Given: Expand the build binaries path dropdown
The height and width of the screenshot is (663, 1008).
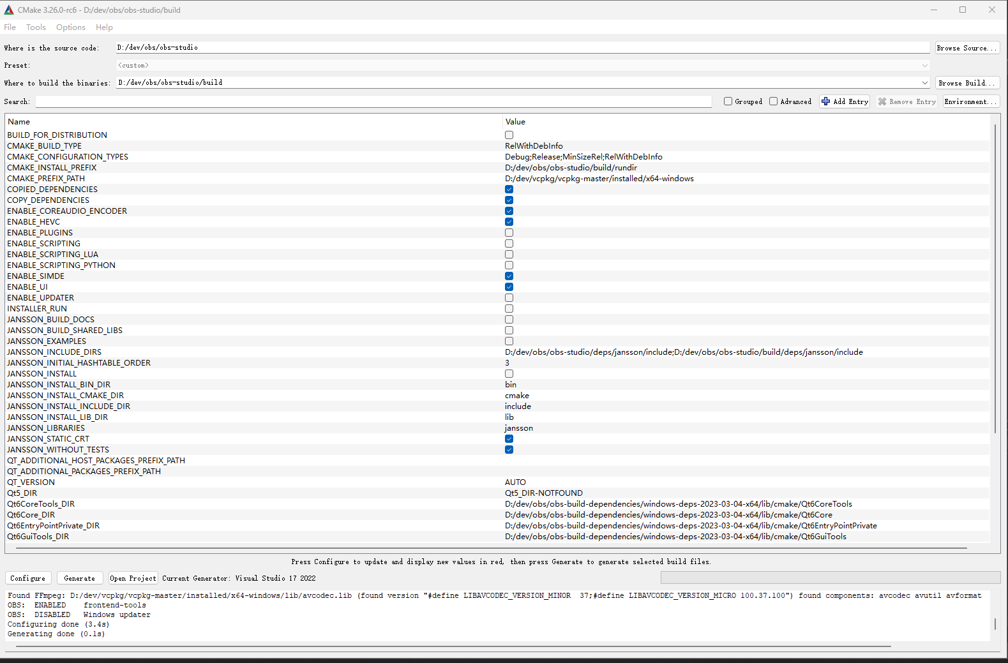Looking at the screenshot, I should pos(924,83).
